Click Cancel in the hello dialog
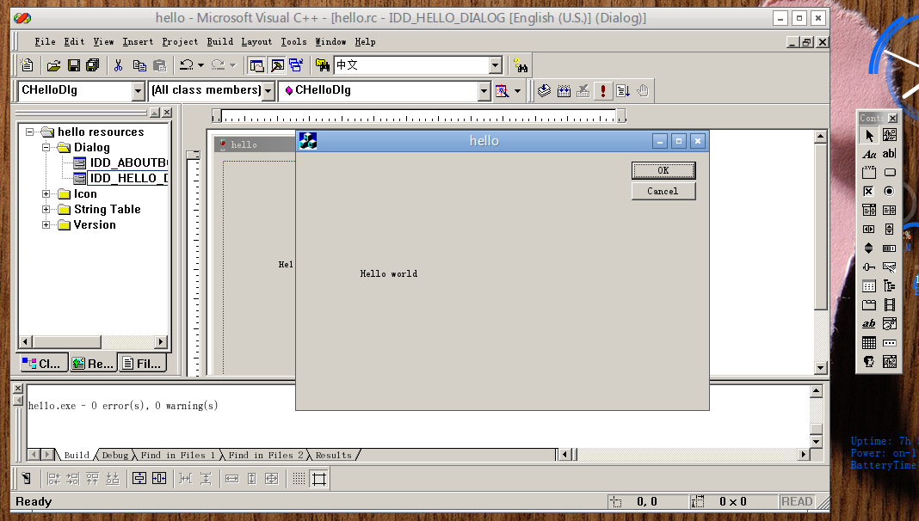Image resolution: width=919 pixels, height=521 pixels. coord(663,192)
